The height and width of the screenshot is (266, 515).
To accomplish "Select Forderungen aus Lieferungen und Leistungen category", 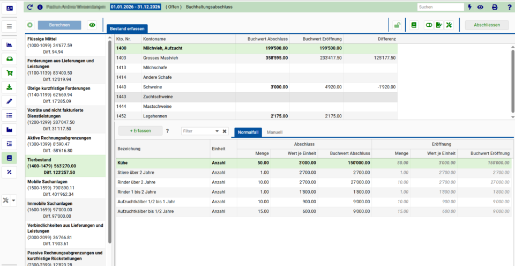I will coord(66,70).
